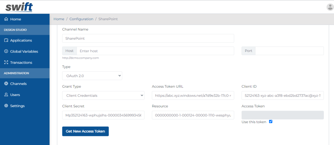Uncheck the Use this token checkbox
This screenshot has width=334, height=145.
tap(270, 122)
